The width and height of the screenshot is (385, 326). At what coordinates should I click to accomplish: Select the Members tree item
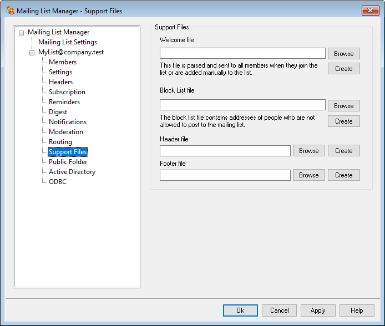coord(63,62)
